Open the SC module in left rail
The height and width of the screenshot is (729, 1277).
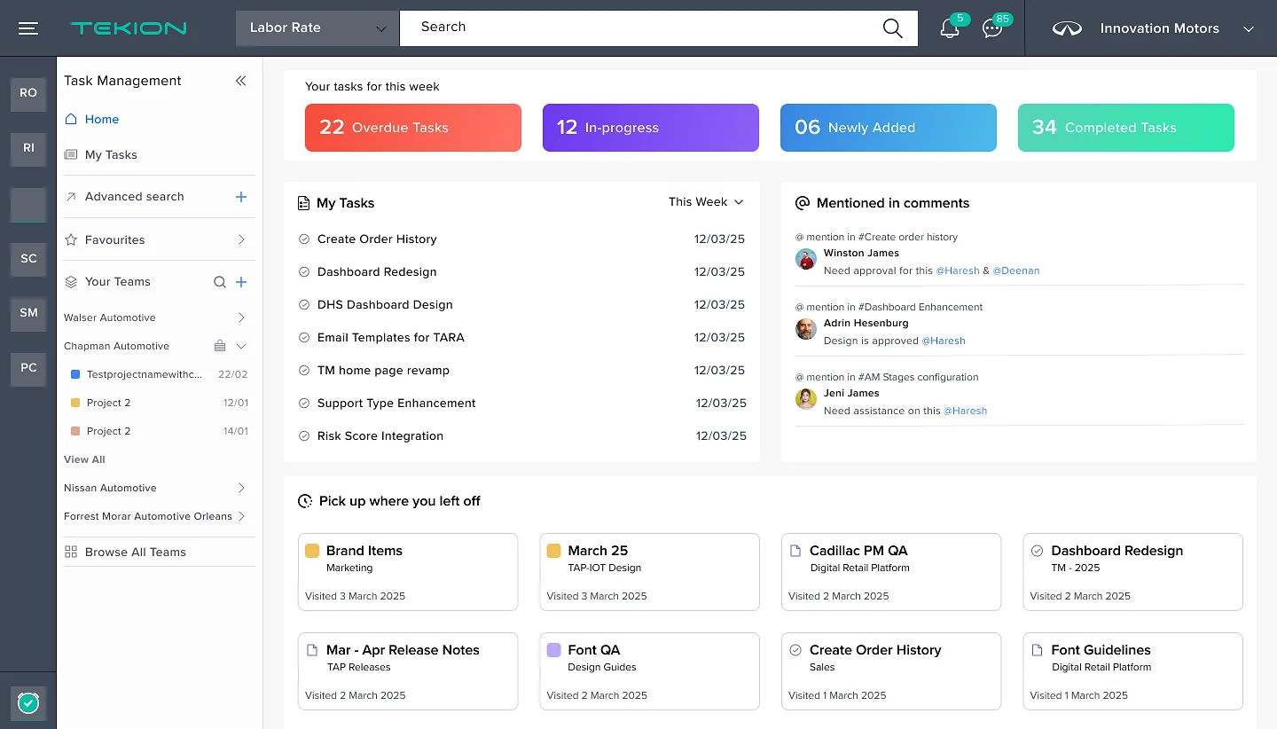coord(28,259)
